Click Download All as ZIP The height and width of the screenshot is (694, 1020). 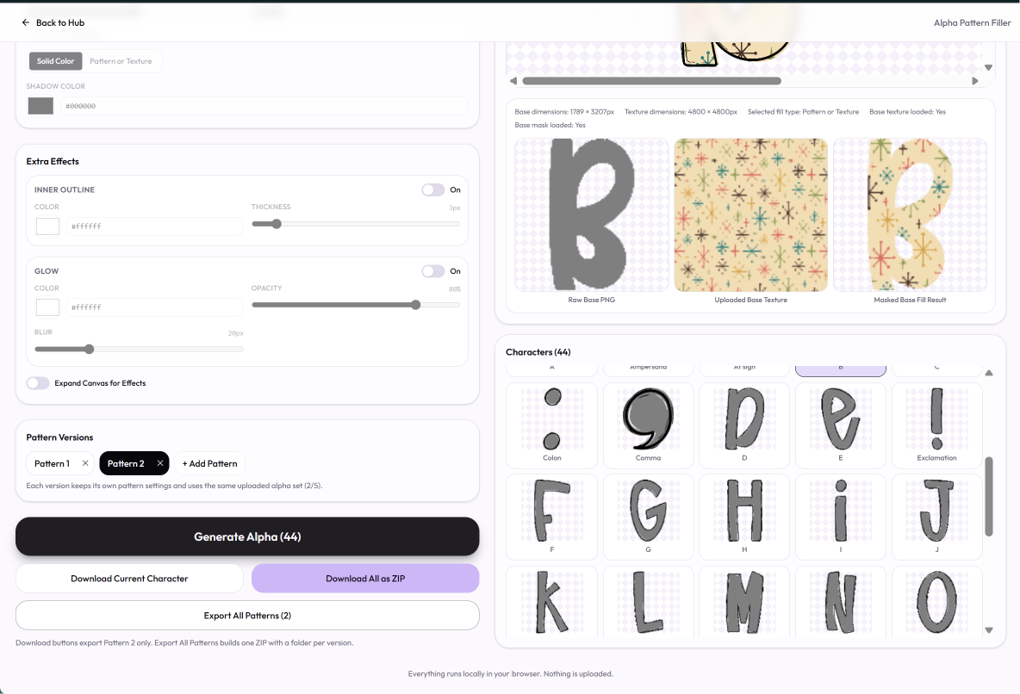[365, 579]
